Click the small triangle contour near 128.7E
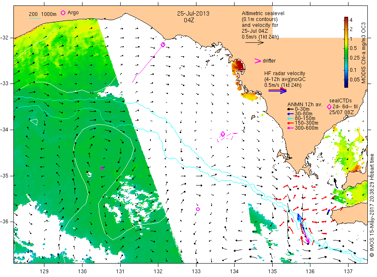 pos(34,122)
